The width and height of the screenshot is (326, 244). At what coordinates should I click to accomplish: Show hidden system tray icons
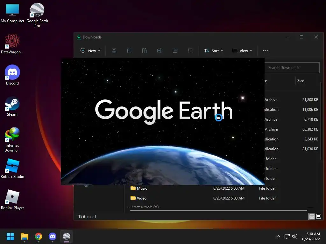tap(278, 236)
